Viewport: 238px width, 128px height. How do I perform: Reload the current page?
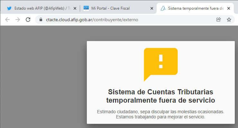[x=28, y=20]
